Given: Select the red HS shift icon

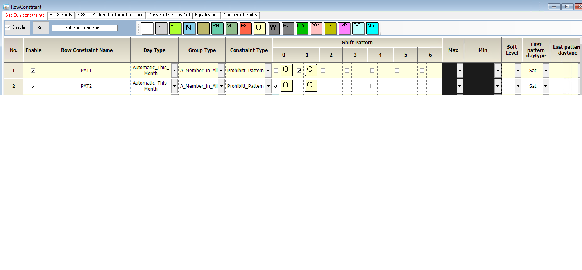Looking at the screenshot, I should pos(246,28).
